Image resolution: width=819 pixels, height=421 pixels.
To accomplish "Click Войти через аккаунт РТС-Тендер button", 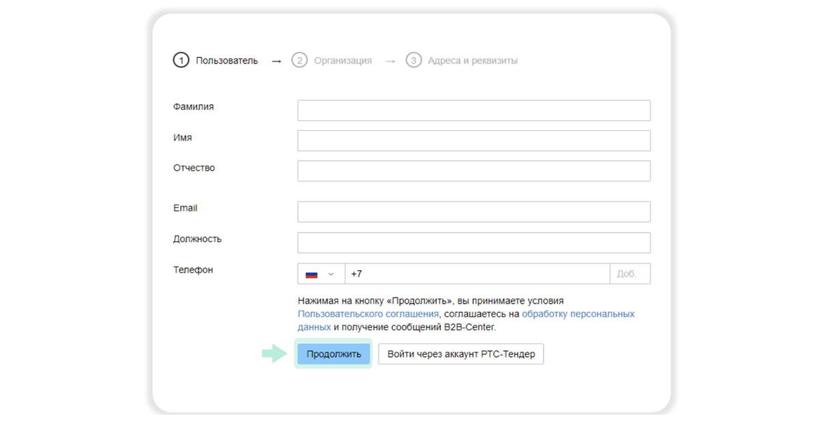I will (461, 354).
